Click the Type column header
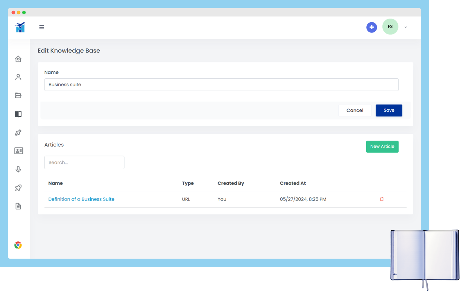This screenshot has height=291, width=468. click(x=188, y=183)
